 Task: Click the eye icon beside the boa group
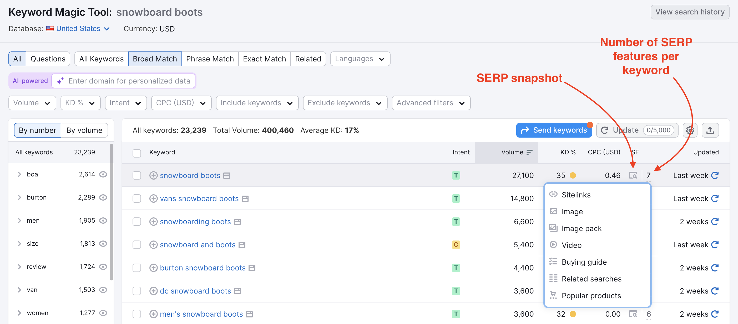tap(103, 174)
